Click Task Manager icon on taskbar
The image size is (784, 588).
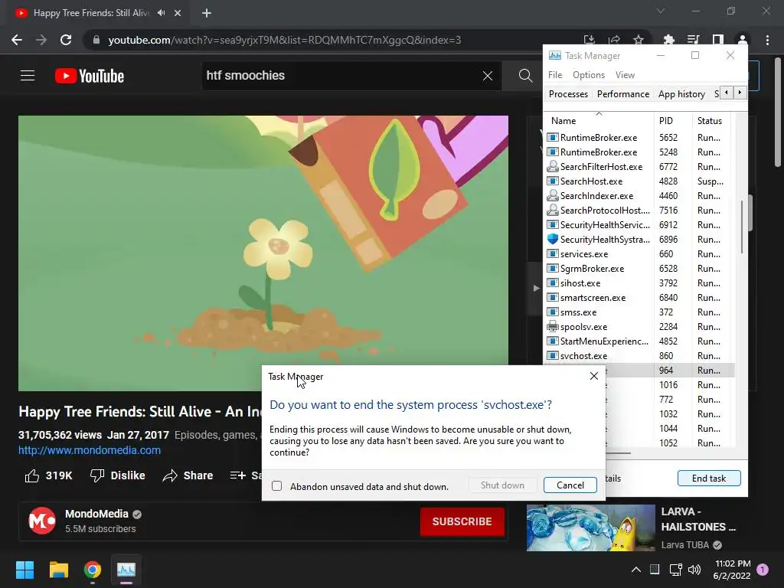(x=126, y=570)
